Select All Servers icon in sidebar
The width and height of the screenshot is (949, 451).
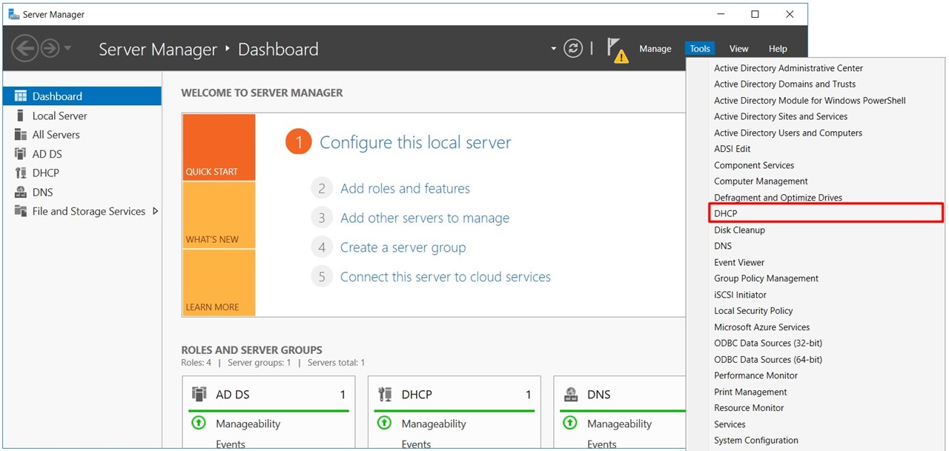click(20, 135)
